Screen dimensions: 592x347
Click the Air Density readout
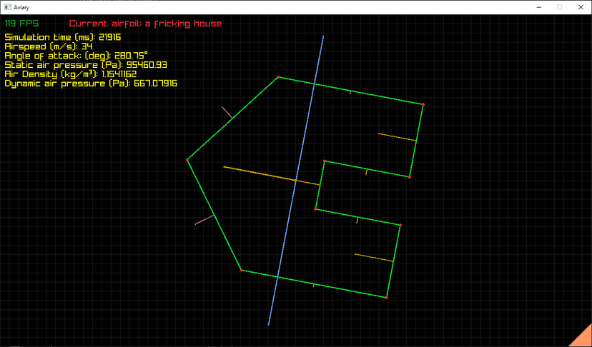click(71, 74)
